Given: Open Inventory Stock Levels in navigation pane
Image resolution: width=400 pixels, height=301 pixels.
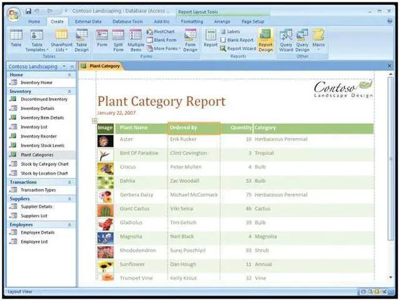Looking at the screenshot, I should 42,146.
